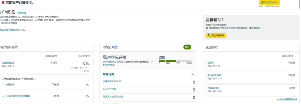Image resolution: width=301 pixels, height=104 pixels.
Task: Click the 不适用 value in the 迟发率 row
Action: pos(291,62)
